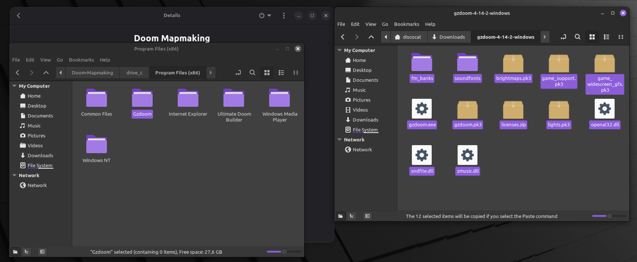Viewport: 637px width, 262px height.
Task: Show places view in gzdoom-4-14-2-windows status bar
Action: [341, 216]
